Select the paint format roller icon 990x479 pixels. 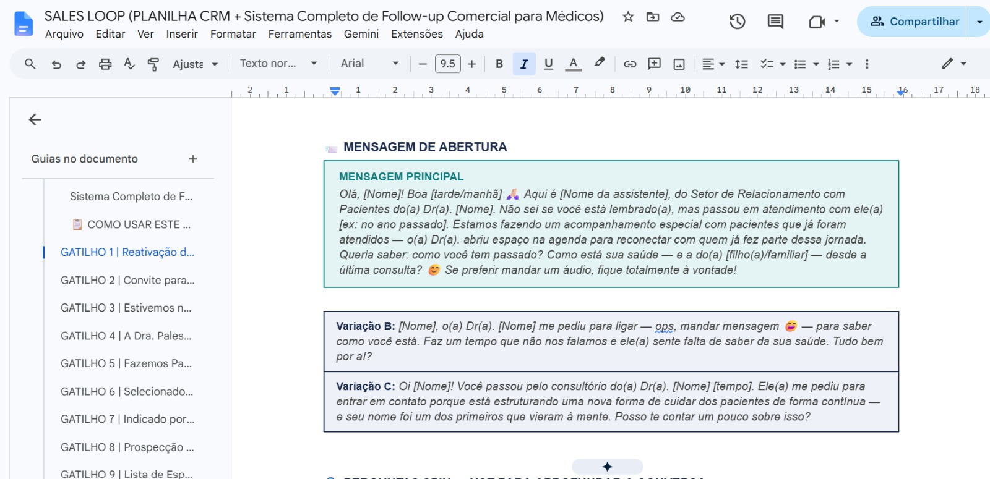tap(153, 64)
